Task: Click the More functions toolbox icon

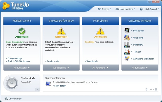Action: [117, 9]
